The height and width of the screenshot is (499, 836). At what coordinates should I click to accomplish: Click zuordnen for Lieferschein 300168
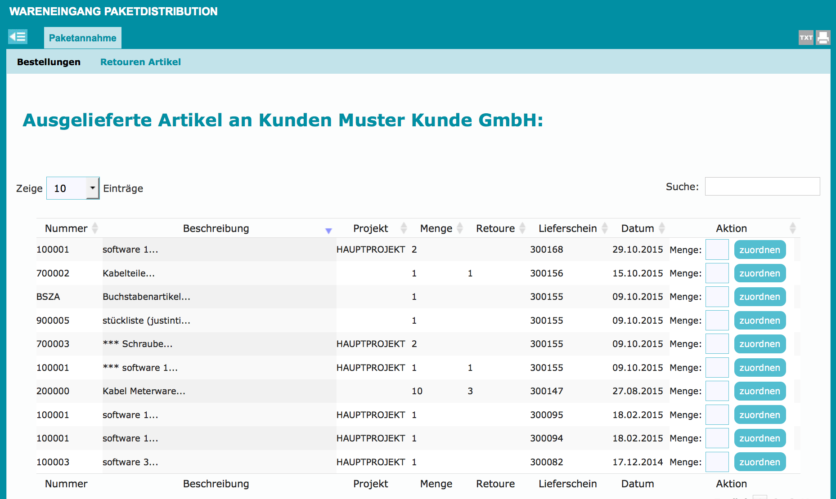[760, 250]
